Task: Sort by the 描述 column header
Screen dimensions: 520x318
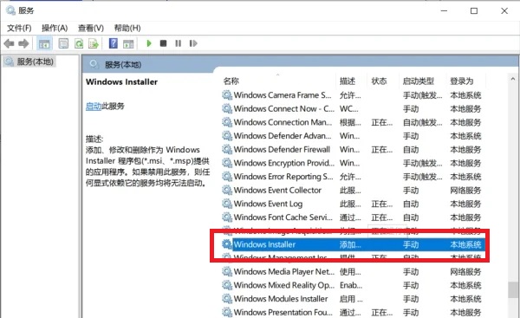Action: tap(348, 81)
